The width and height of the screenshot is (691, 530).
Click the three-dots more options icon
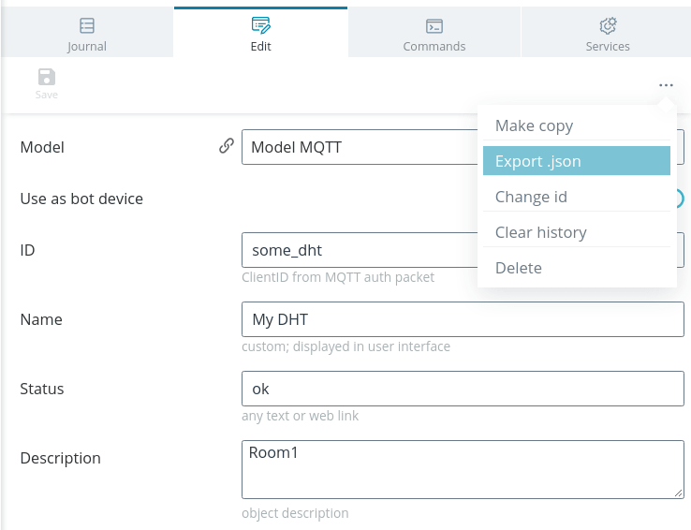click(666, 85)
